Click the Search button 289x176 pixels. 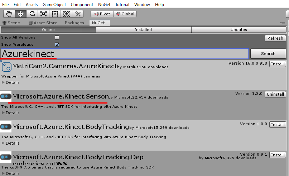(268, 54)
